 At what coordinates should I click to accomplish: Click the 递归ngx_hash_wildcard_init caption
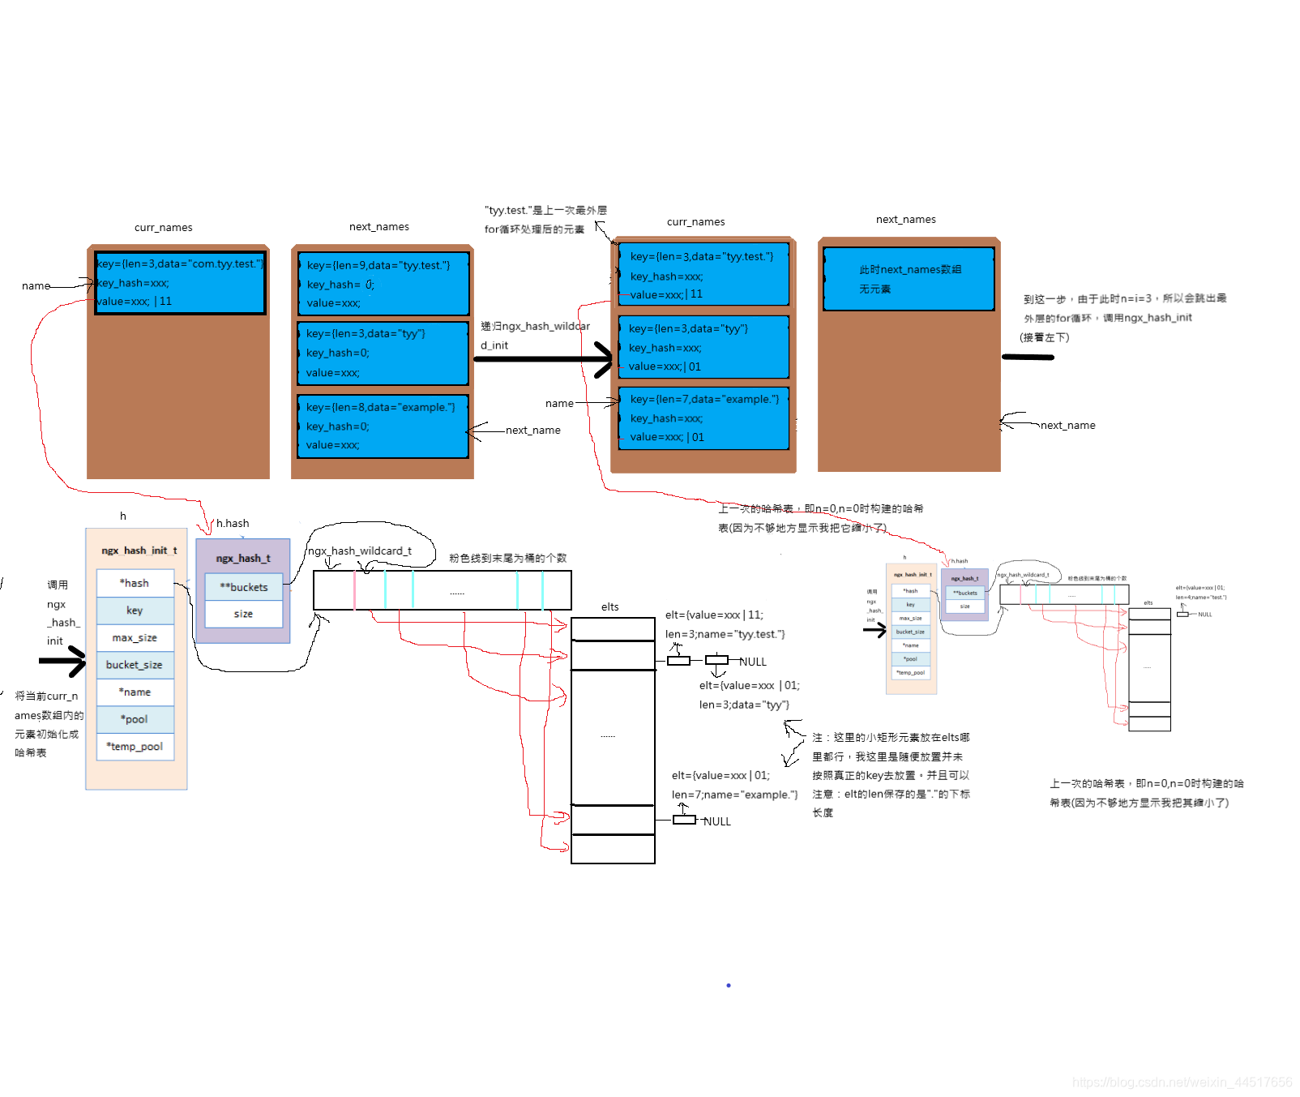(x=535, y=336)
